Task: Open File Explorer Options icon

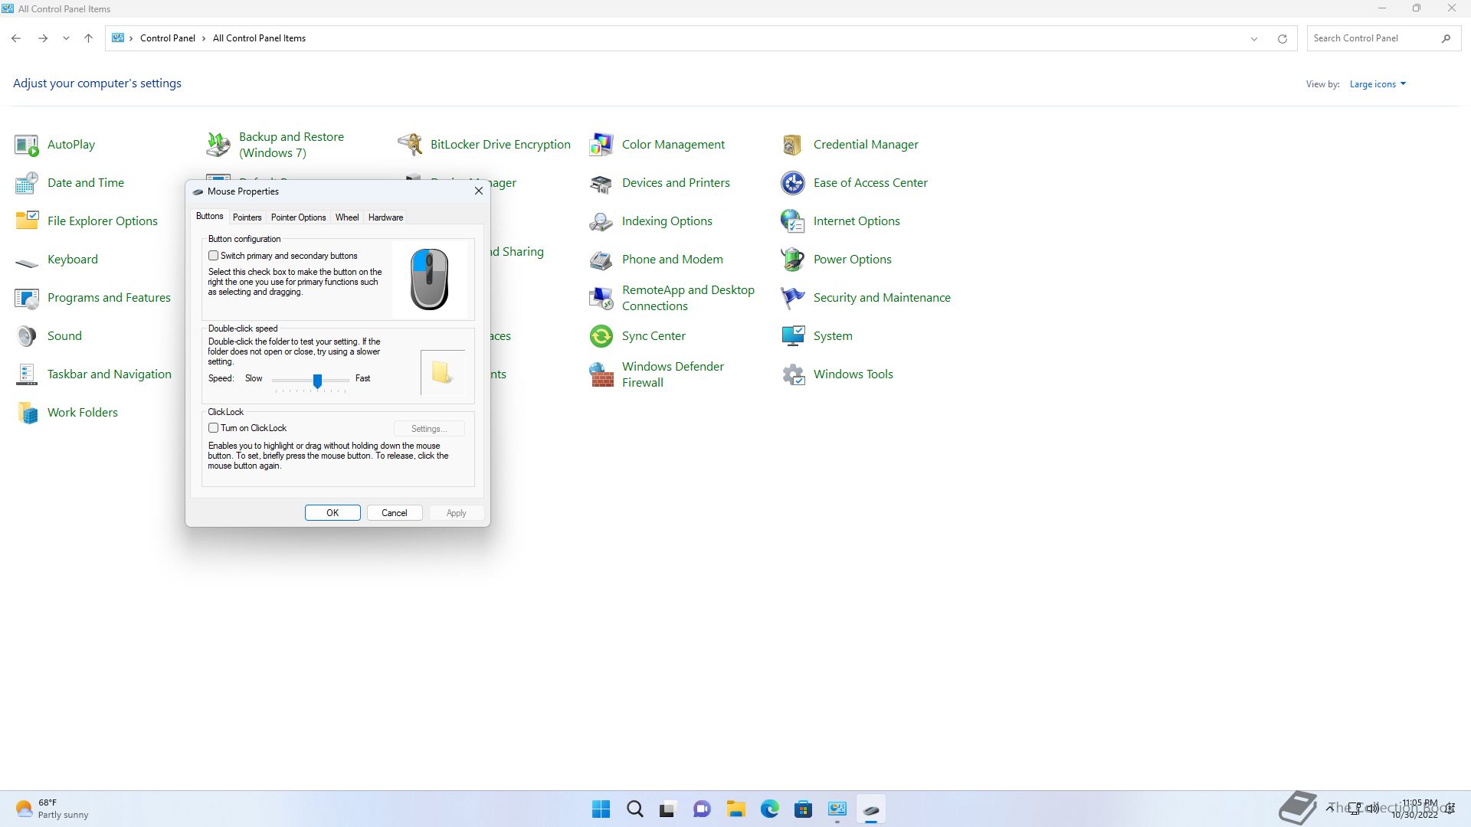Action: (x=27, y=221)
